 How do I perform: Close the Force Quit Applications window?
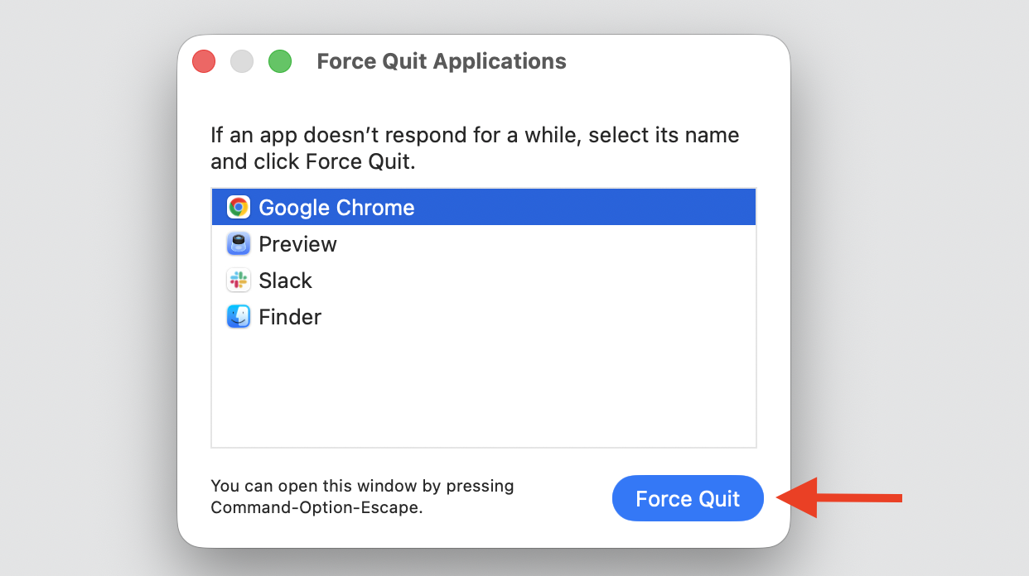pyautogui.click(x=204, y=61)
